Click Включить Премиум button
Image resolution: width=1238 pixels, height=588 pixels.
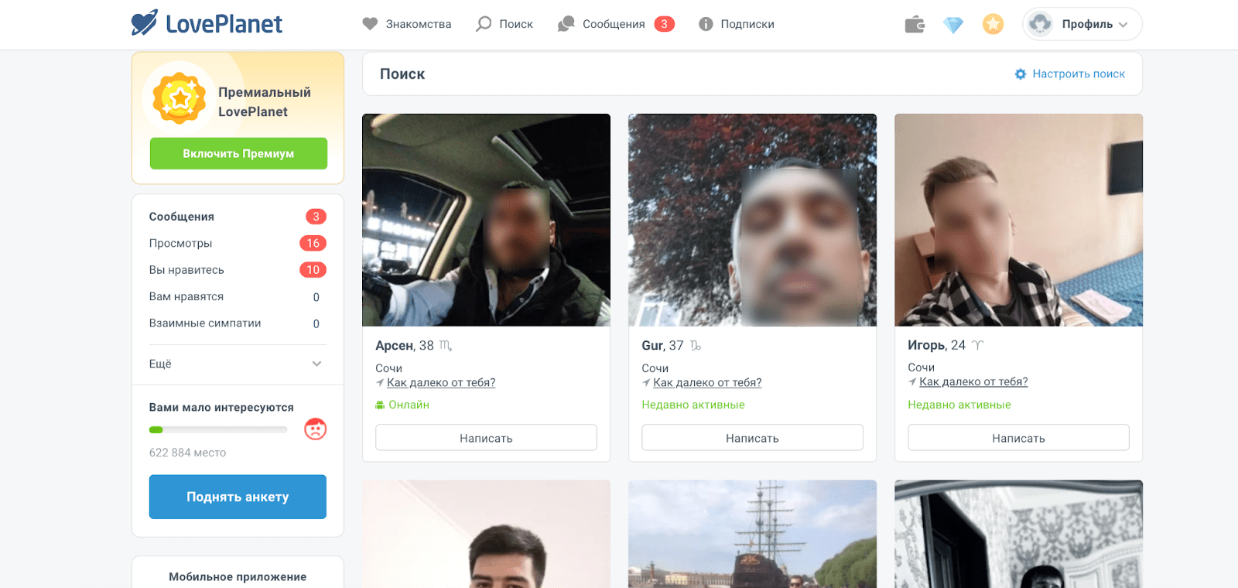point(238,153)
